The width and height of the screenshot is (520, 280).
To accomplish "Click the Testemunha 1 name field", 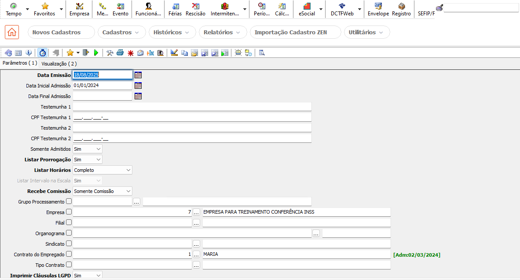I will coord(192,107).
